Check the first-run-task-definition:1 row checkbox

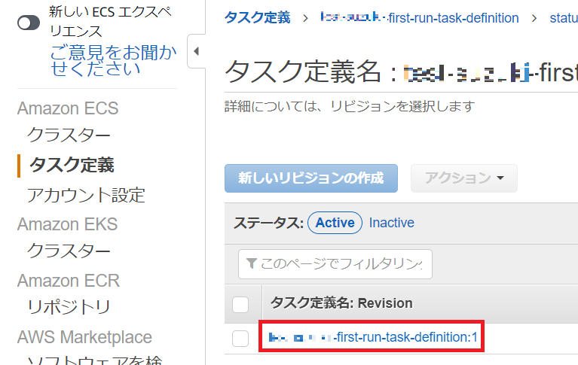(240, 339)
